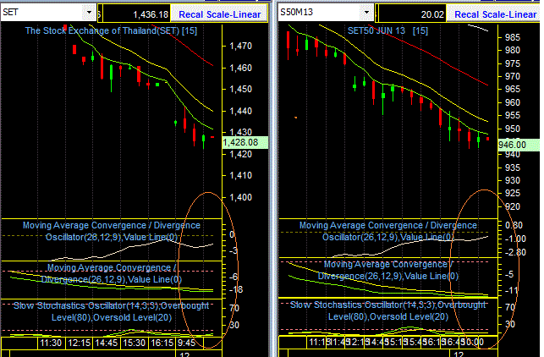Click the 1,436.18 value field
The height and width of the screenshot is (357, 544).
(136, 14)
